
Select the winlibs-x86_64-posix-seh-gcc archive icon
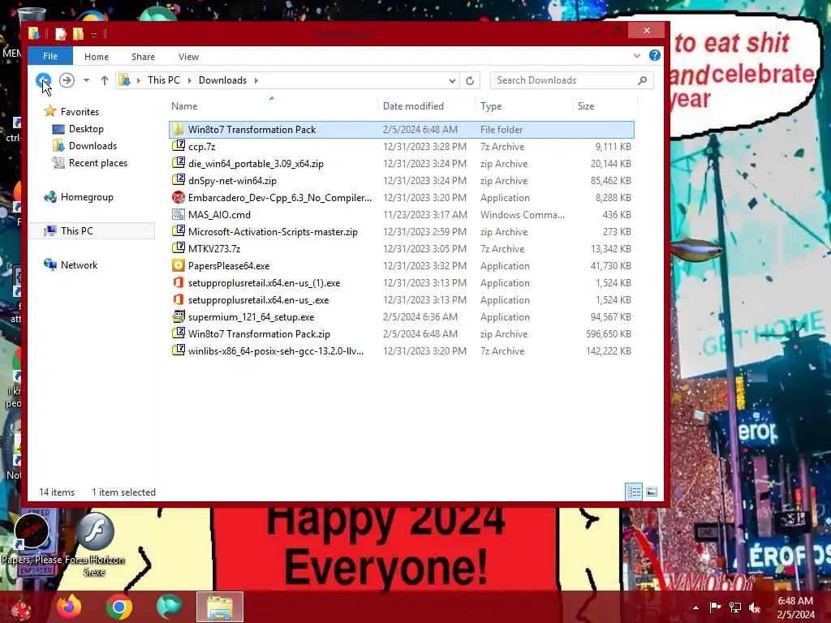point(179,350)
